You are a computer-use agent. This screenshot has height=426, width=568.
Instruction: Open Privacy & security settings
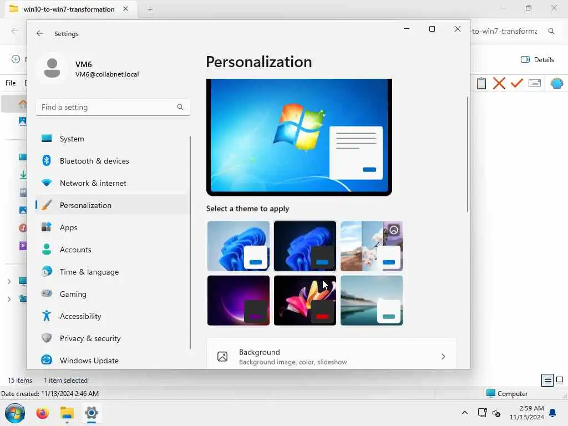112,338
